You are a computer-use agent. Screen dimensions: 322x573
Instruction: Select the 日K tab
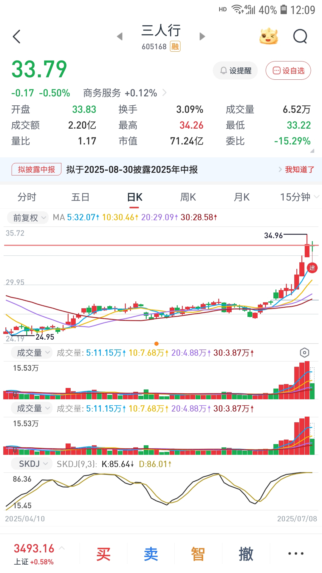coord(135,197)
